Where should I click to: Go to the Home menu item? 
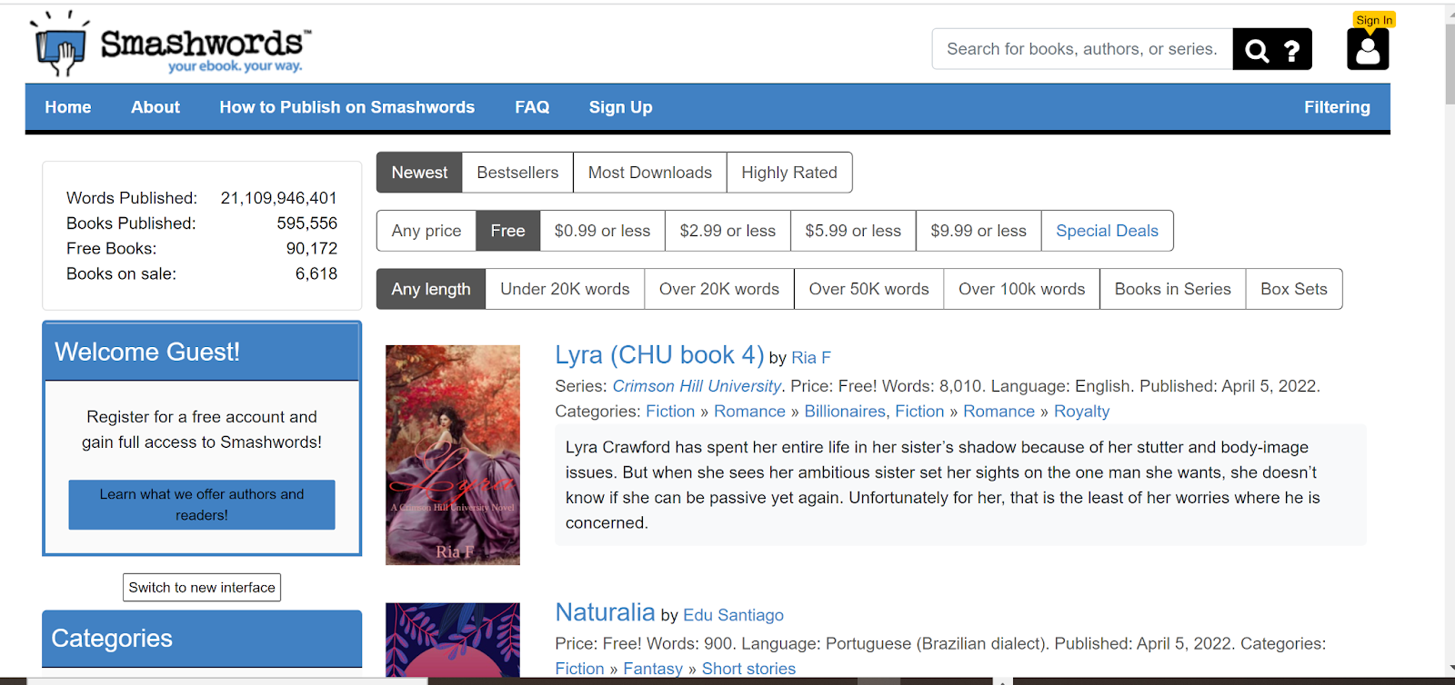coord(68,107)
